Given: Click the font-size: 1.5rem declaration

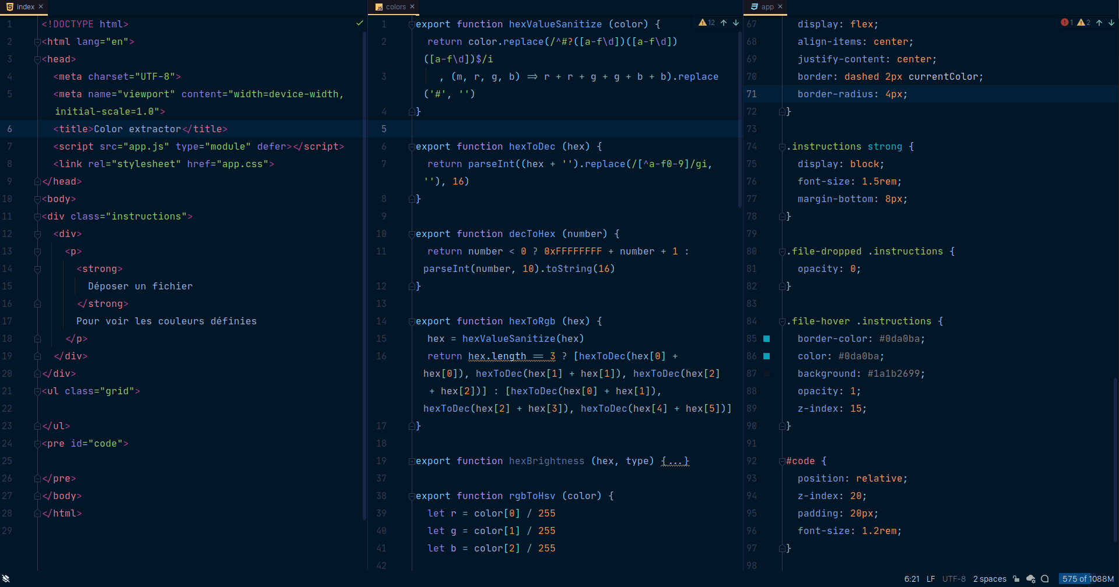Looking at the screenshot, I should (x=850, y=181).
